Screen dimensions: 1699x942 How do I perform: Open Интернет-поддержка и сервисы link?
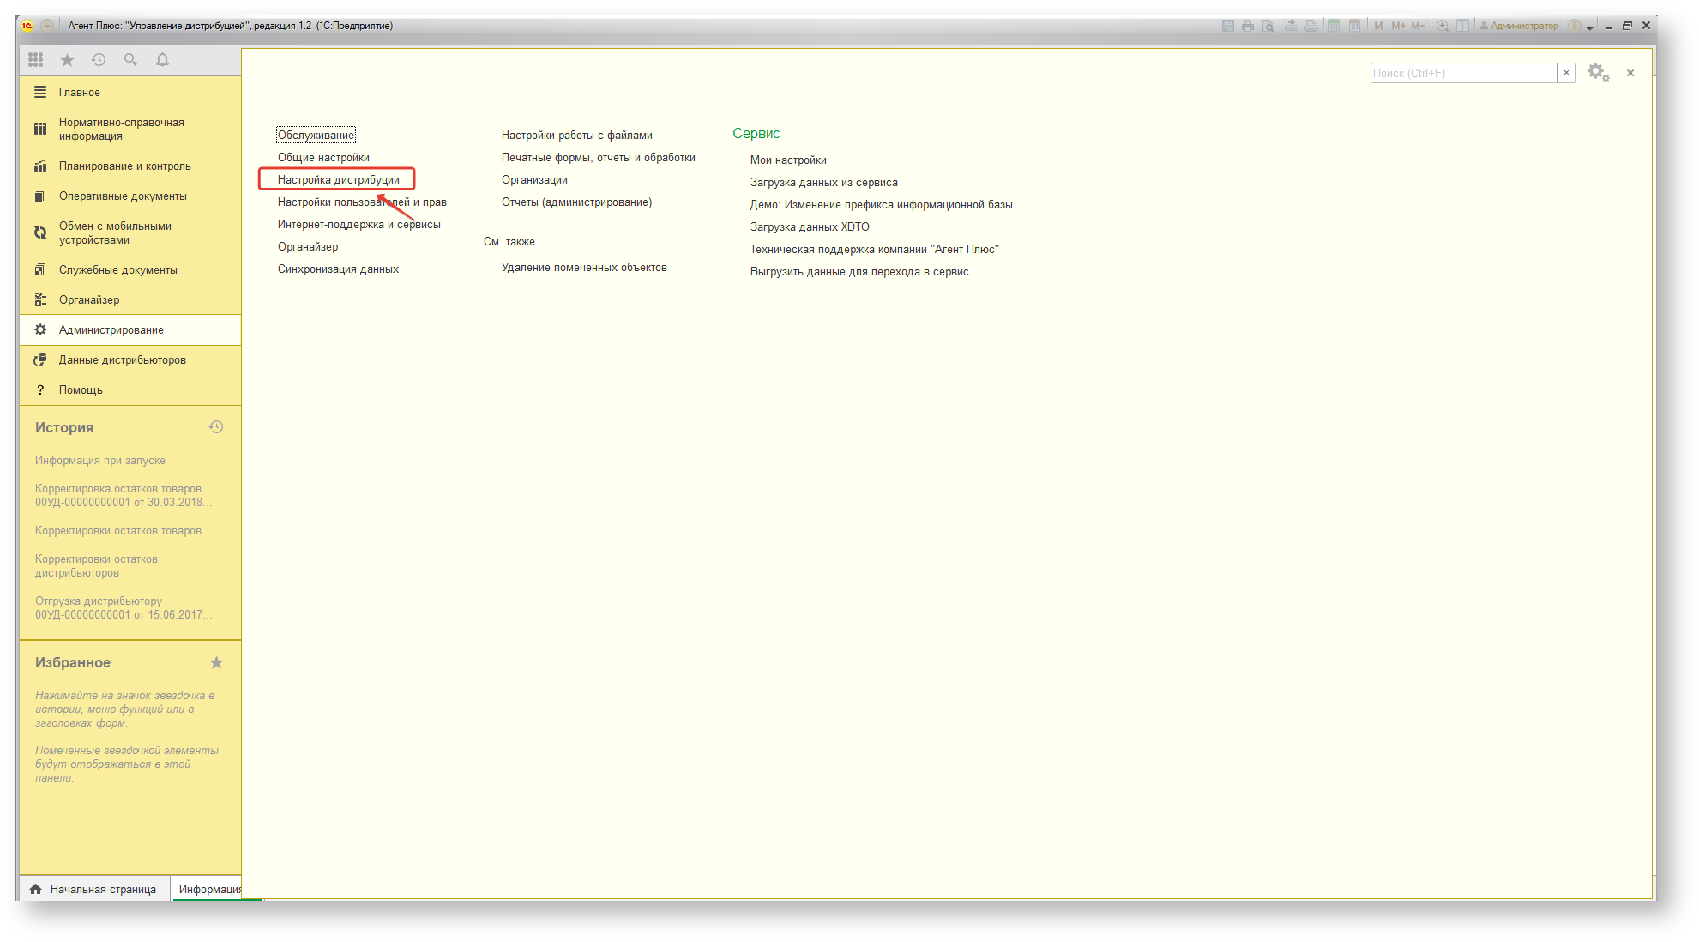358,224
